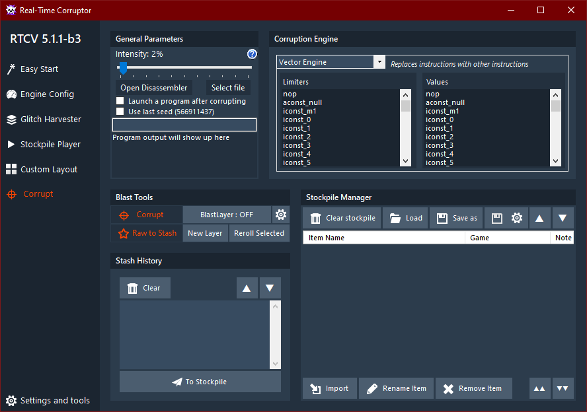Click Limiters list scroll up arrow

pyautogui.click(x=405, y=95)
